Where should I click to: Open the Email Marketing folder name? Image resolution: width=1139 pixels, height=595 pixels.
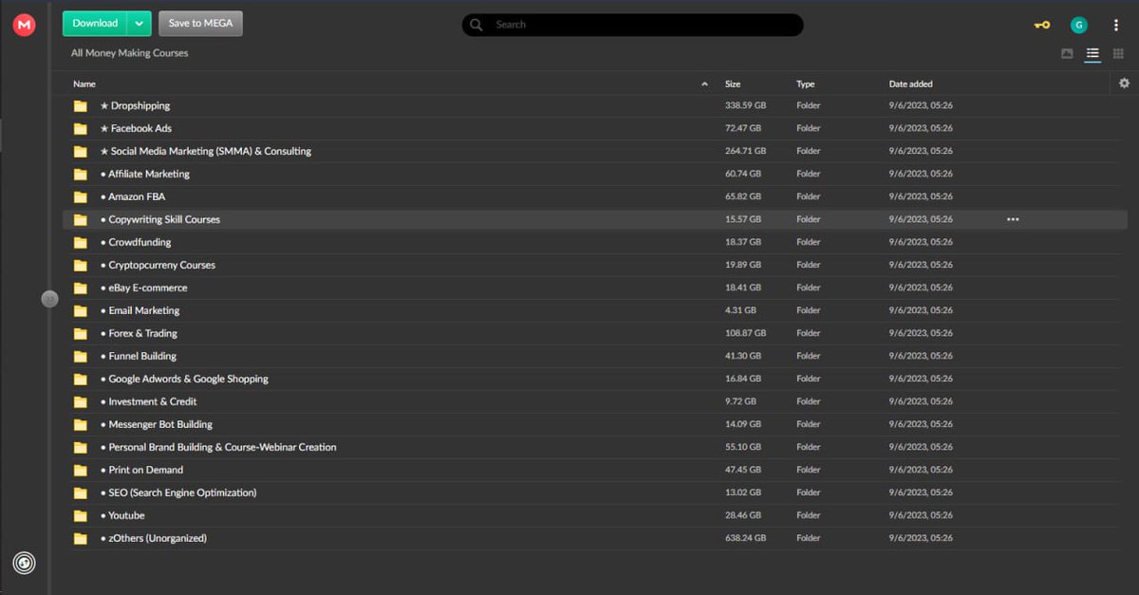[x=140, y=310]
